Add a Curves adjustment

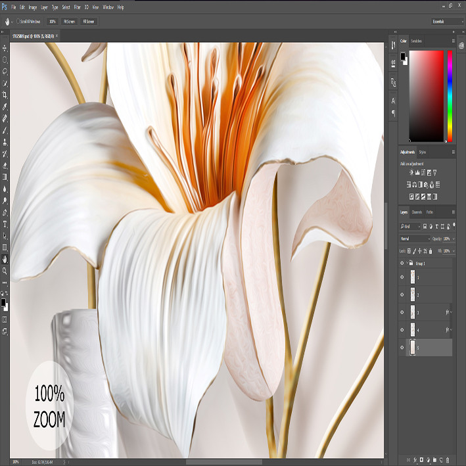pos(423,172)
